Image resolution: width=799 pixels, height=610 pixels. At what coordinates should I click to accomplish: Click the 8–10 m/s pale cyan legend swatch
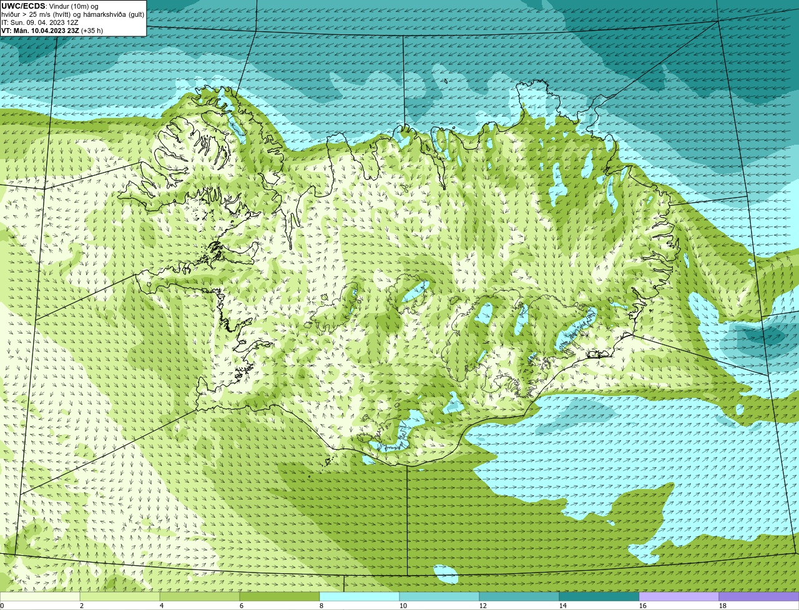[360, 596]
